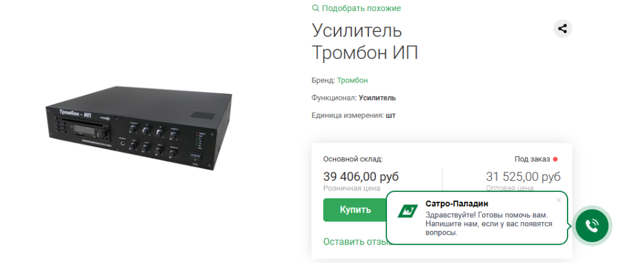Screen dimensions: 619x263
Task: Click the wholesale price 31 525,00 руб
Action: click(523, 177)
